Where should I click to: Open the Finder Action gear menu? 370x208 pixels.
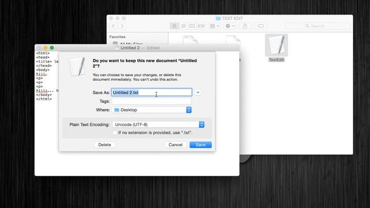(230, 26)
